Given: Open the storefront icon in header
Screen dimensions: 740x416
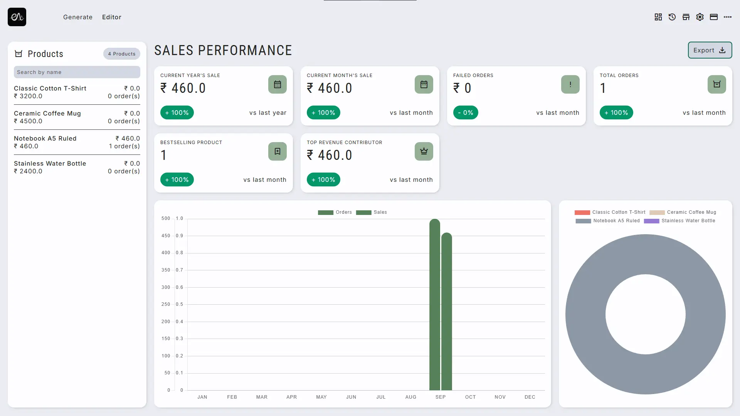Looking at the screenshot, I should coord(686,17).
